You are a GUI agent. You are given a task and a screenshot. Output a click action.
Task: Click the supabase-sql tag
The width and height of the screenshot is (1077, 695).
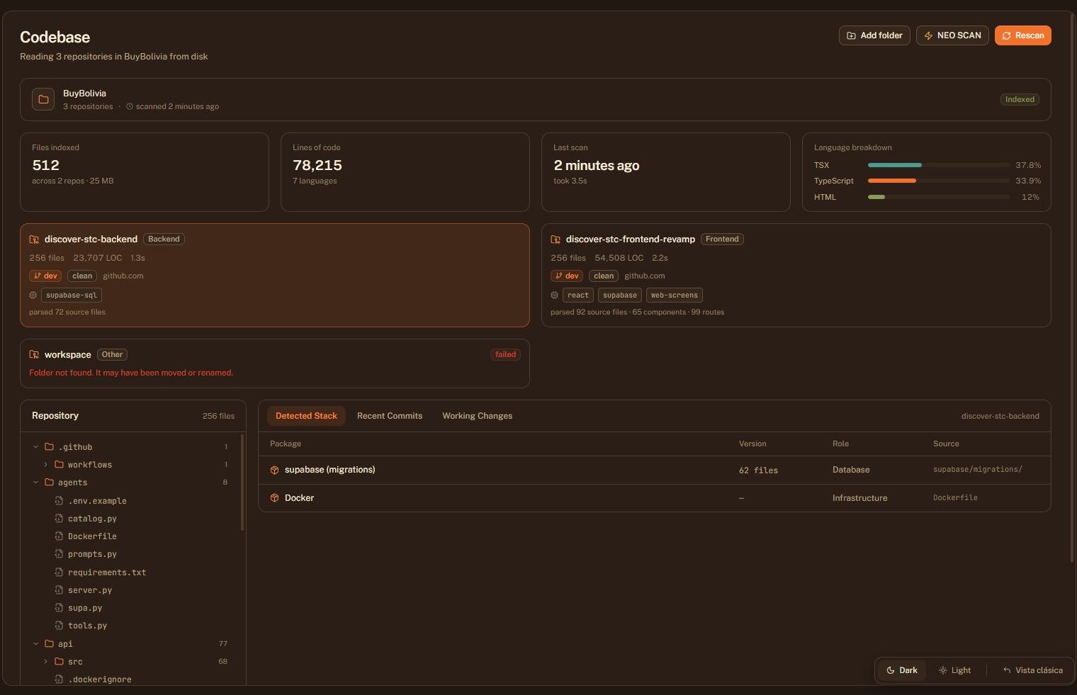point(72,295)
